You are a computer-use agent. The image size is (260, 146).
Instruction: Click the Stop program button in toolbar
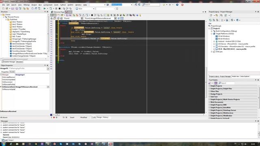tap(59, 9)
